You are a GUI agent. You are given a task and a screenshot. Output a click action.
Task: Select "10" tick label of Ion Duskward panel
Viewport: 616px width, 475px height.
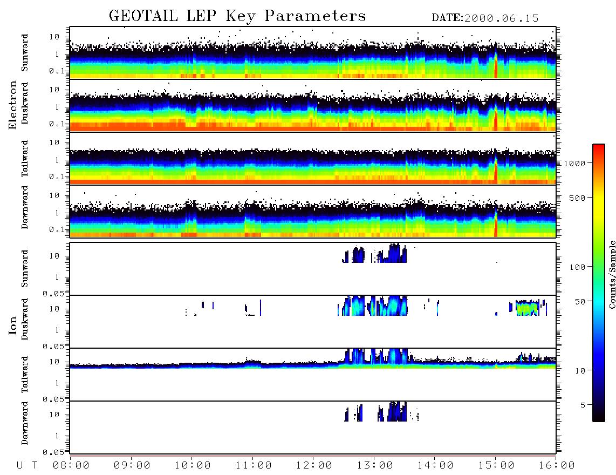click(x=54, y=309)
